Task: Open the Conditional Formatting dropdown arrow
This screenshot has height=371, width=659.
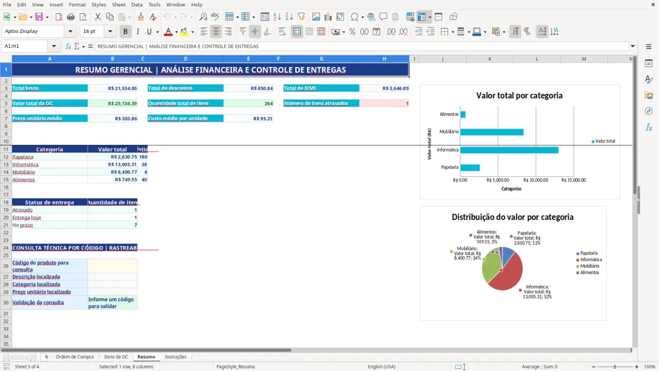Action: pos(504,32)
